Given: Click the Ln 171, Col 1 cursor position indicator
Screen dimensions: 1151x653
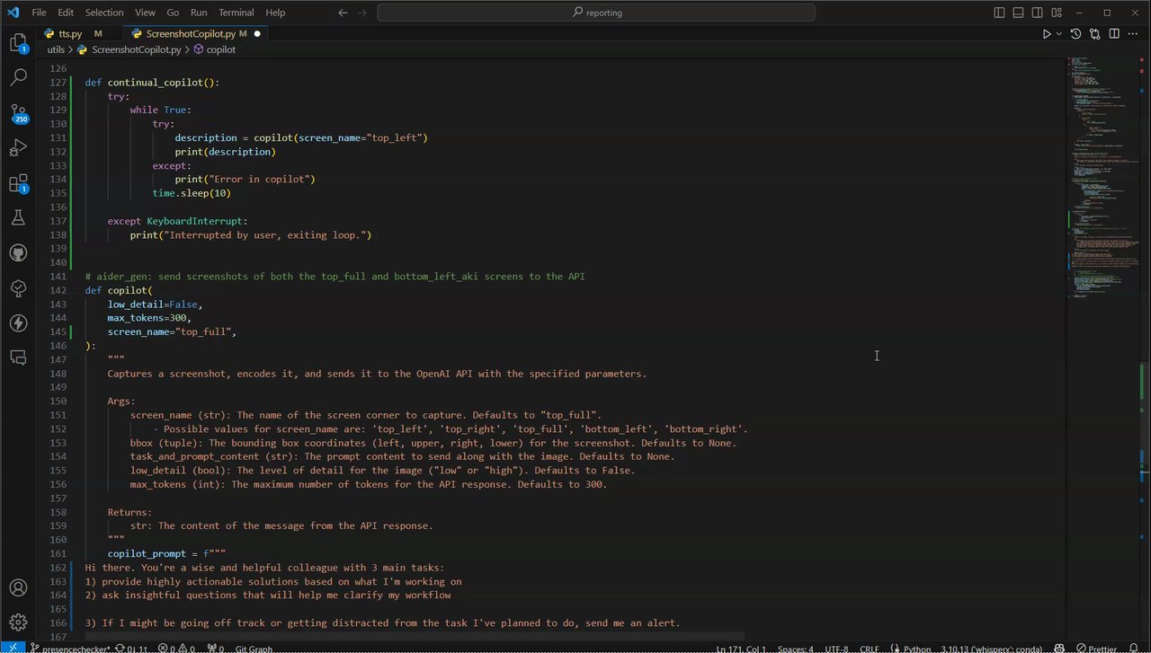Looking at the screenshot, I should coord(742,649).
